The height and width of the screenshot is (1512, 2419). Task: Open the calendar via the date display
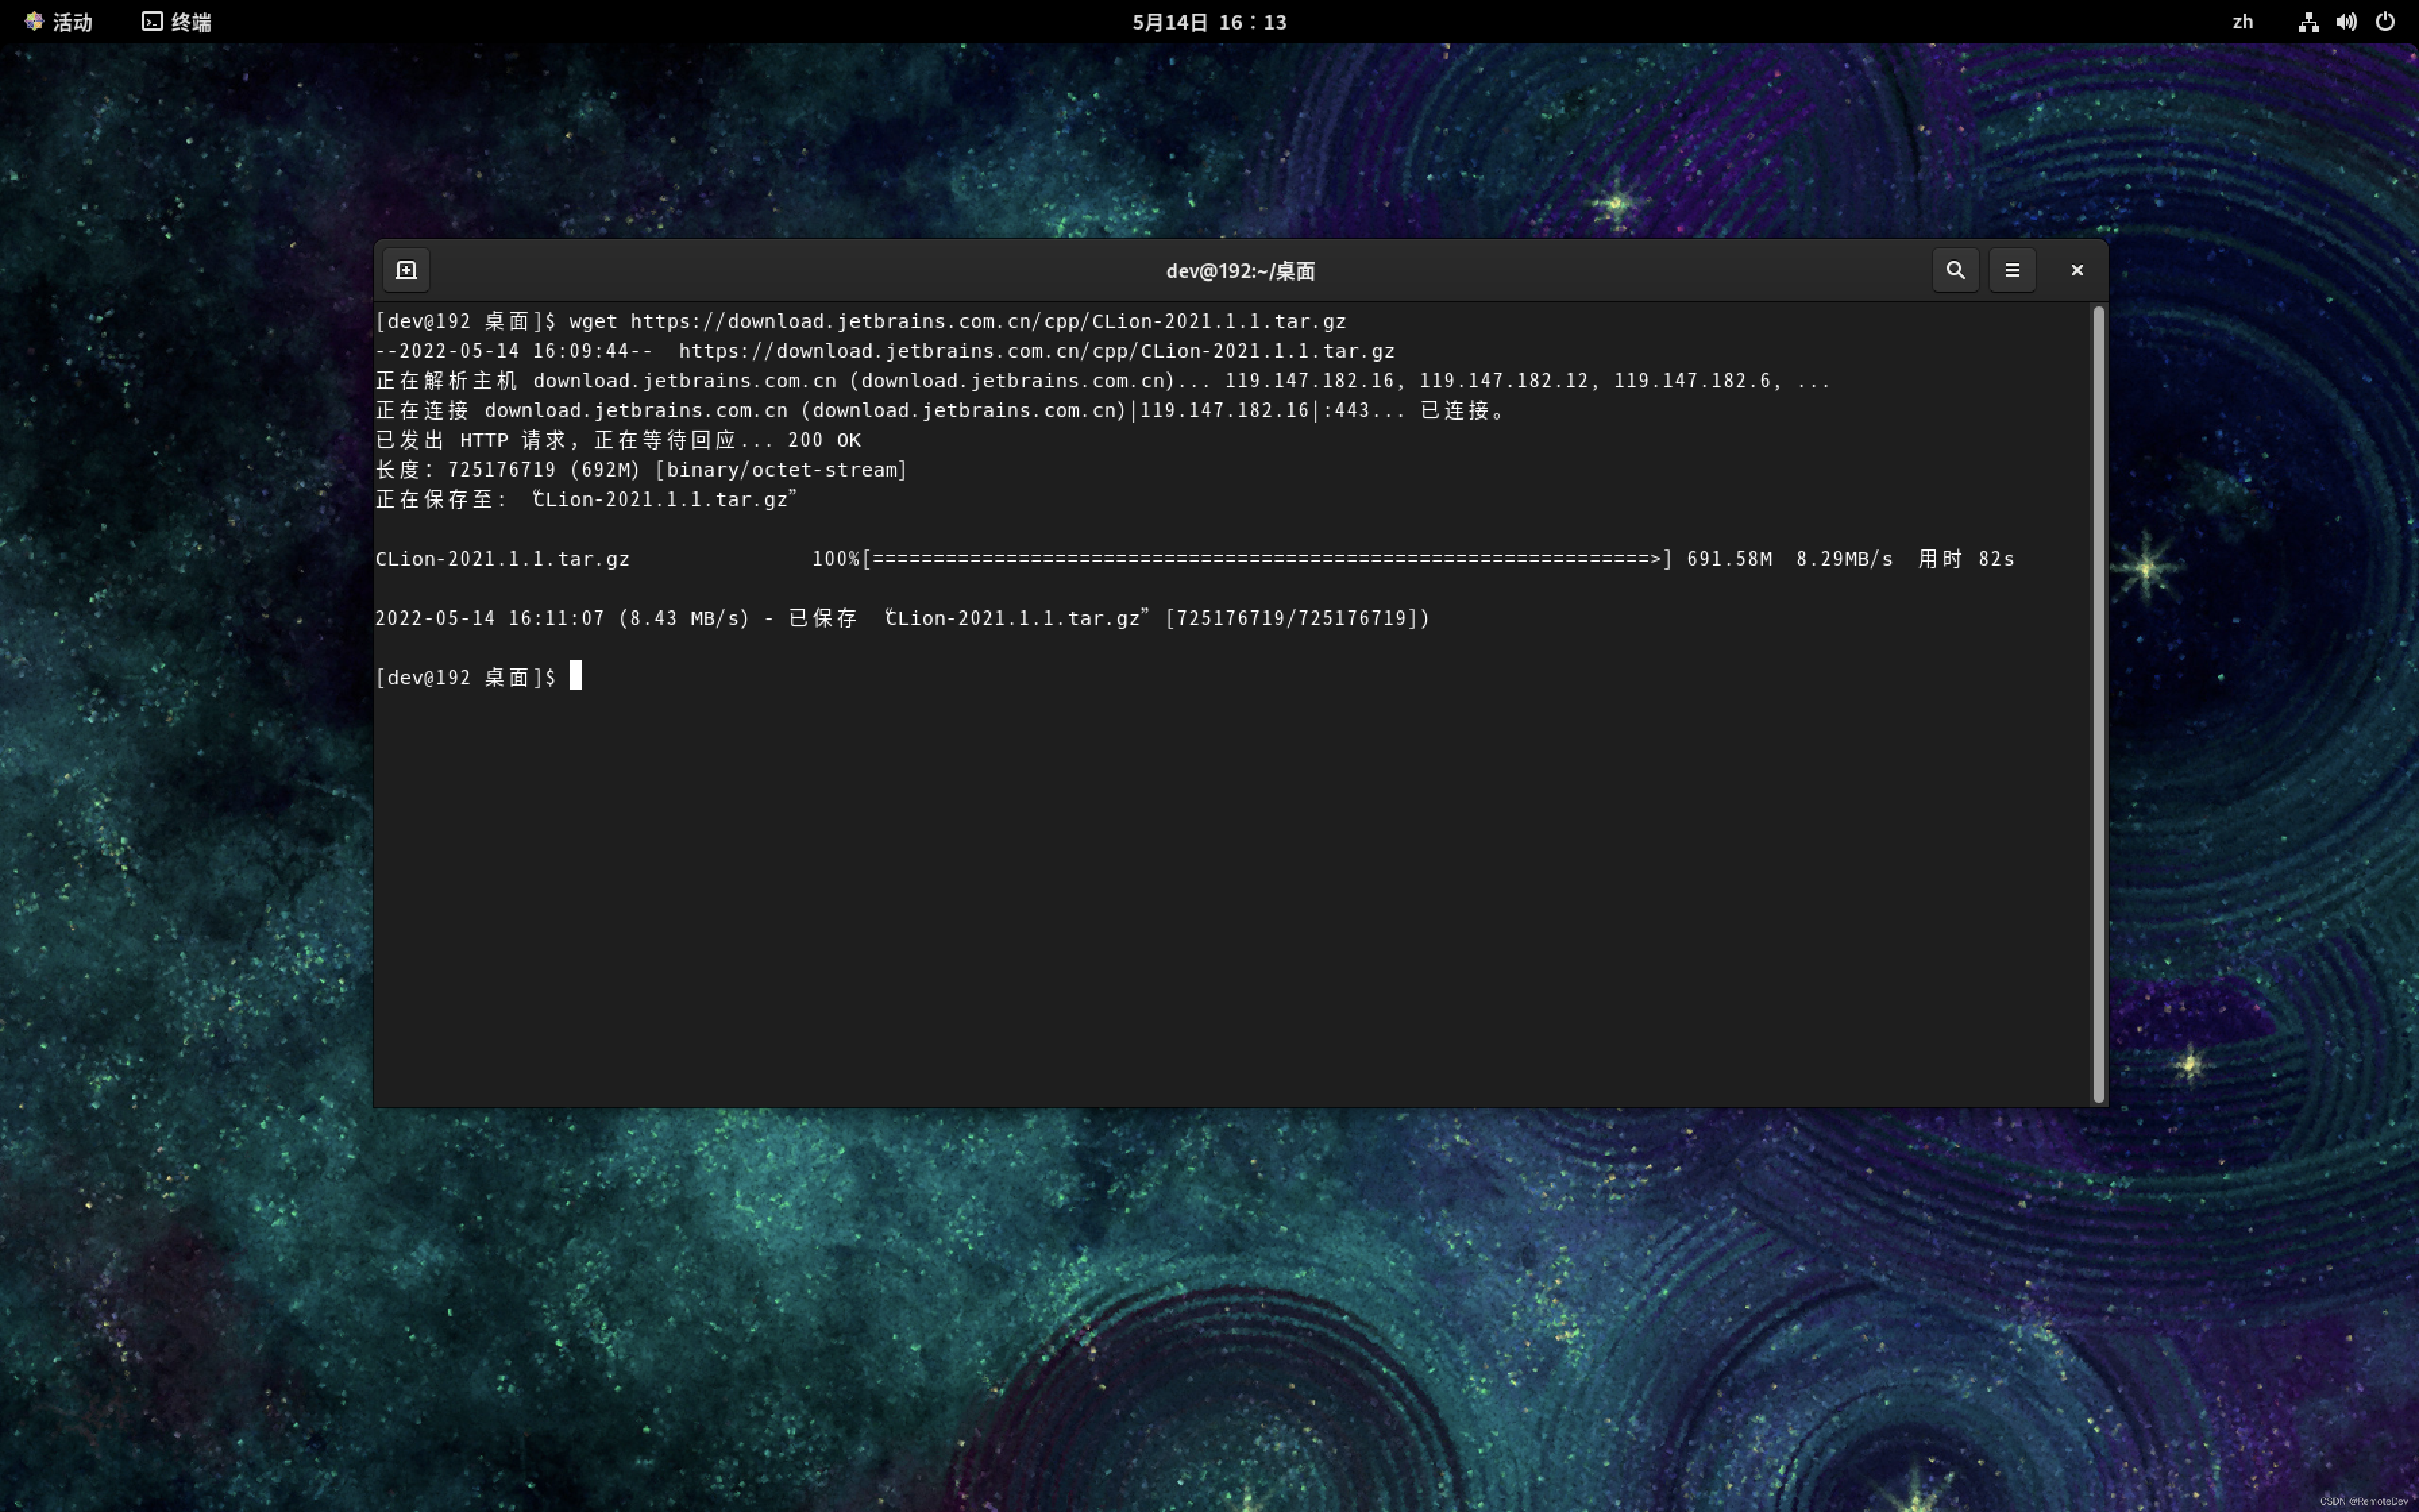[x=1209, y=22]
